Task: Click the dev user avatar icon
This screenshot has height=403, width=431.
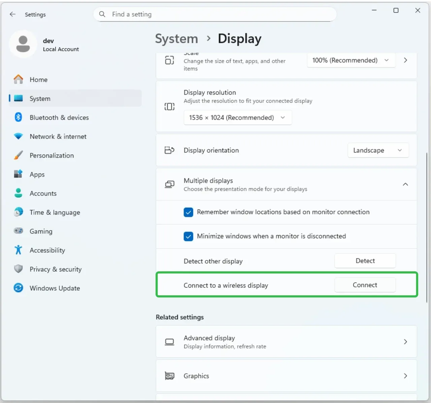Action: coord(23,44)
